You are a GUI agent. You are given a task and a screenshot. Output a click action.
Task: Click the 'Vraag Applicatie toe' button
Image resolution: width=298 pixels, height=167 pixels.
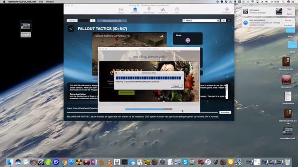pyautogui.click(x=112, y=20)
